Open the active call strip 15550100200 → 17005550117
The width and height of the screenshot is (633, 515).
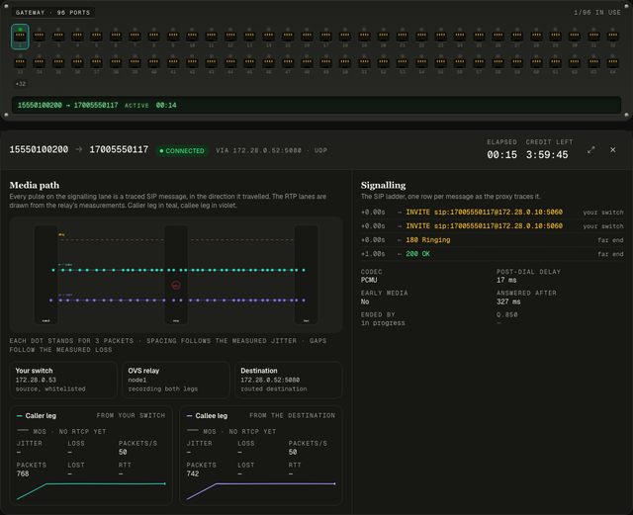316,106
